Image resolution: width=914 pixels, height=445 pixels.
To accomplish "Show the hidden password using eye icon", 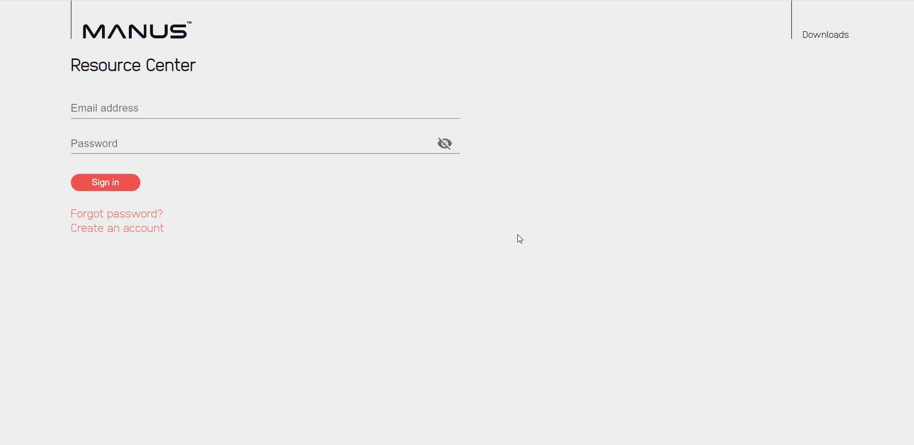I will click(x=445, y=143).
